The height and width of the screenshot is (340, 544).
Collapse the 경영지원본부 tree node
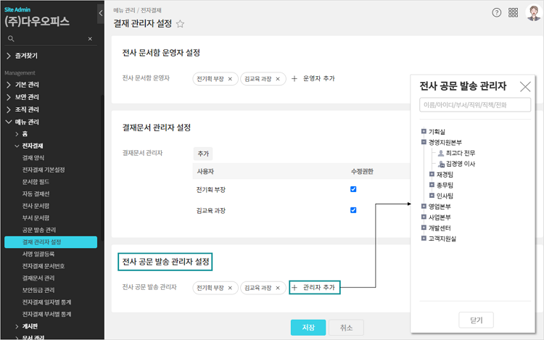(424, 143)
